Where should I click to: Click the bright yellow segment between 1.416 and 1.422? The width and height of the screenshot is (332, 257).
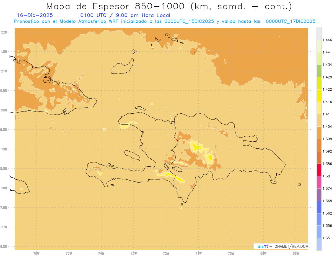(x=319, y=96)
